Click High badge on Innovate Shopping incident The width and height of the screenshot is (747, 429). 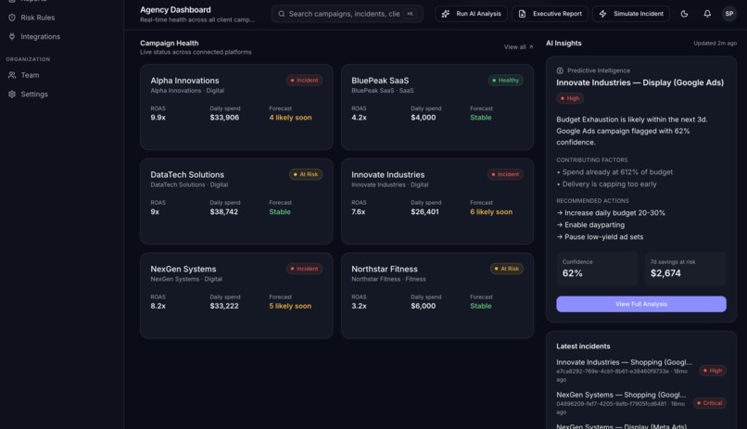click(713, 371)
